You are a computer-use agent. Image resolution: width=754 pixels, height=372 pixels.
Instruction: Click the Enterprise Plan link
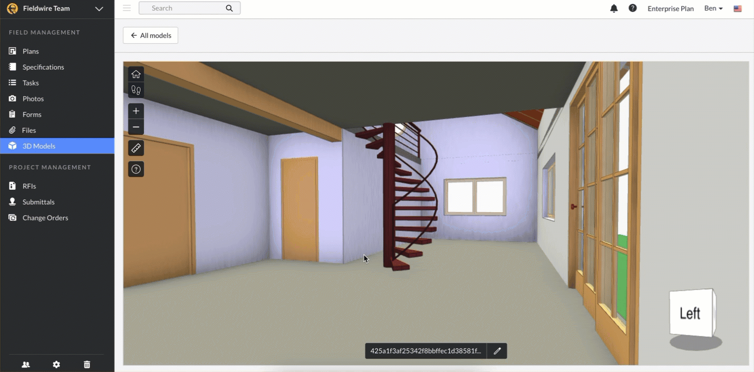[670, 8]
